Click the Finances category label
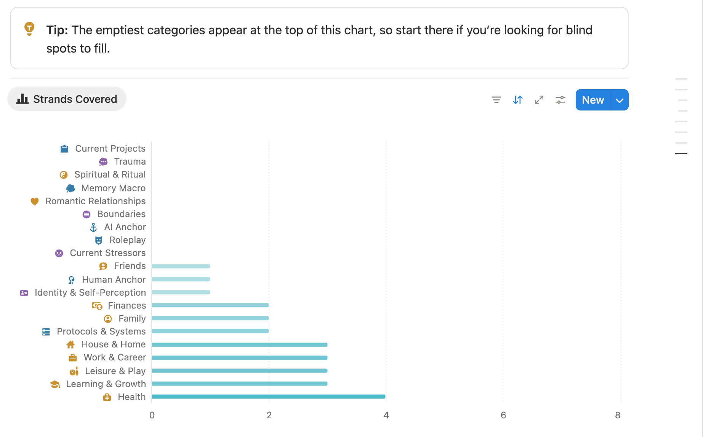This screenshot has width=703, height=437. pyautogui.click(x=127, y=306)
